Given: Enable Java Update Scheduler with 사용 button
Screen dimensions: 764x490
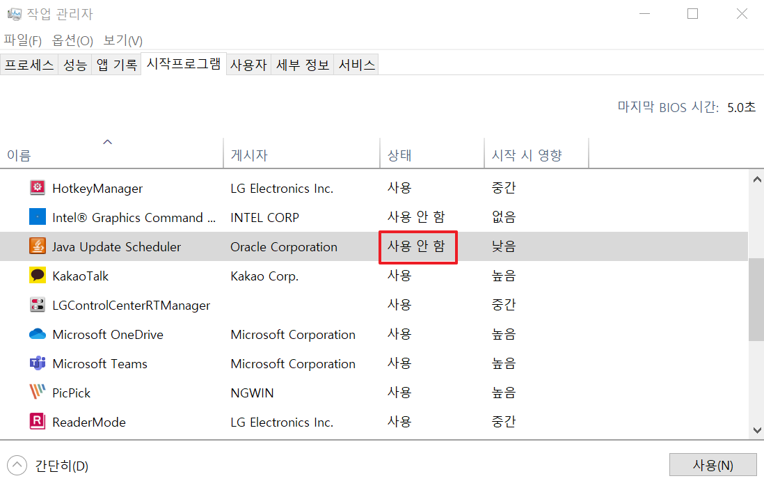Looking at the screenshot, I should [x=713, y=464].
